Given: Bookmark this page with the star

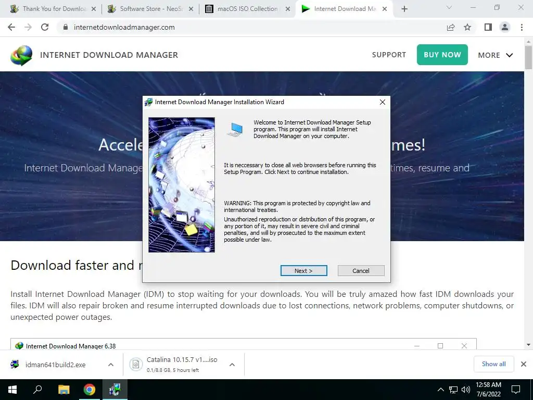Looking at the screenshot, I should tap(467, 27).
